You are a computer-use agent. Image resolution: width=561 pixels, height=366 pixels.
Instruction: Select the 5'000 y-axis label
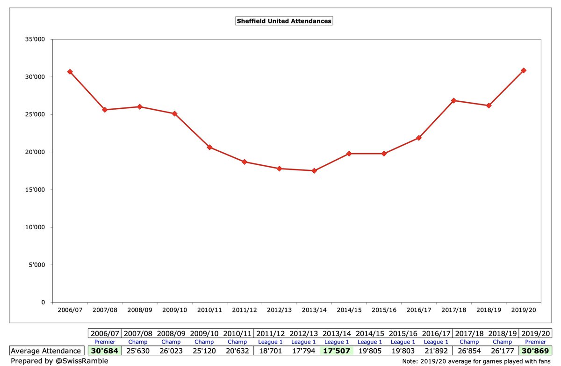37,265
